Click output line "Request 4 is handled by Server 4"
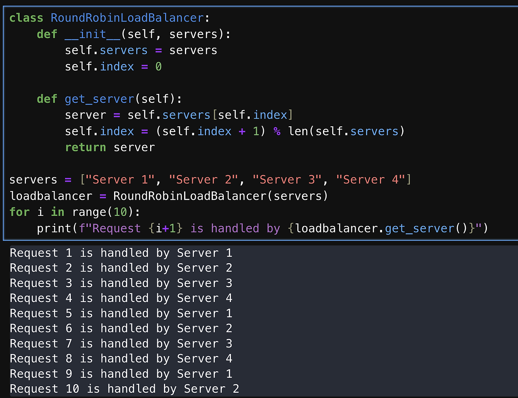 (121, 298)
